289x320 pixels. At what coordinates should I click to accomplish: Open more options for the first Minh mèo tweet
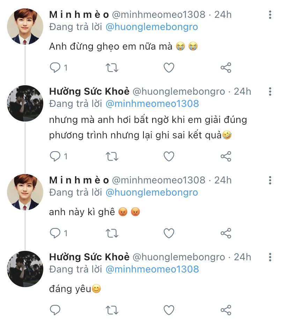tap(270, 15)
